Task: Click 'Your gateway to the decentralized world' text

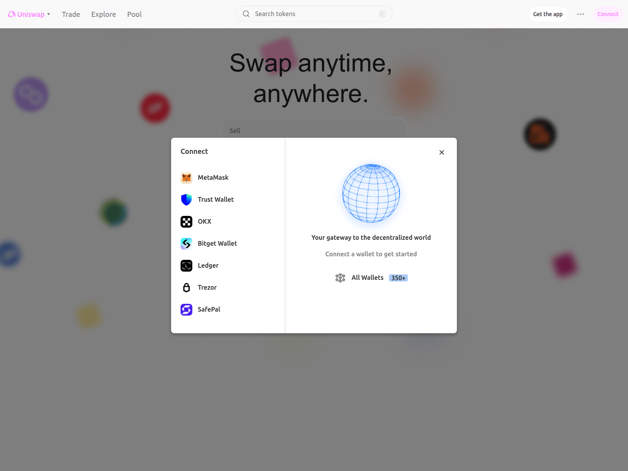Action: 371,237
